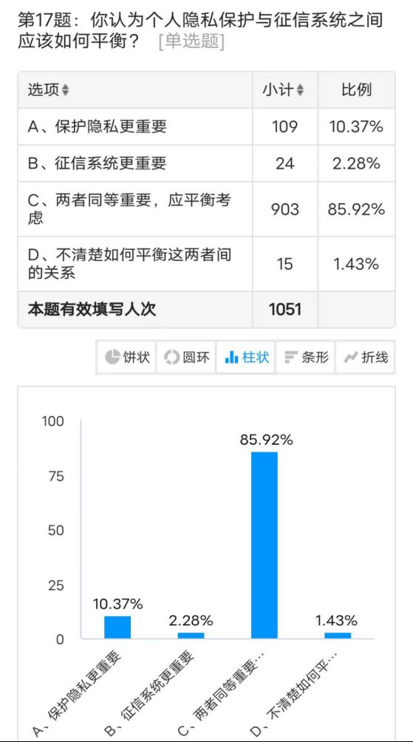This screenshot has height=742, width=413.
Task: Click the line graph icon
Action: pos(350,357)
